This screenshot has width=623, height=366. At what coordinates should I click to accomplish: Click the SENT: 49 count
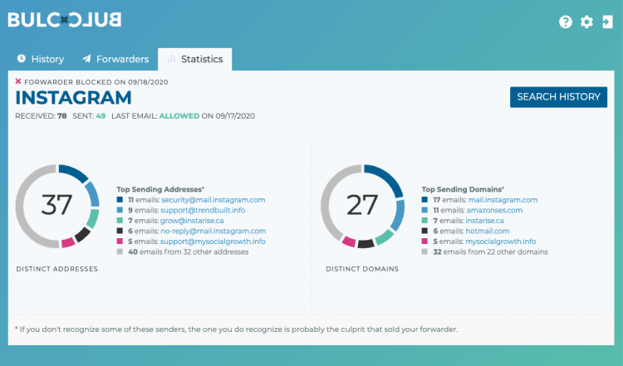tap(89, 116)
